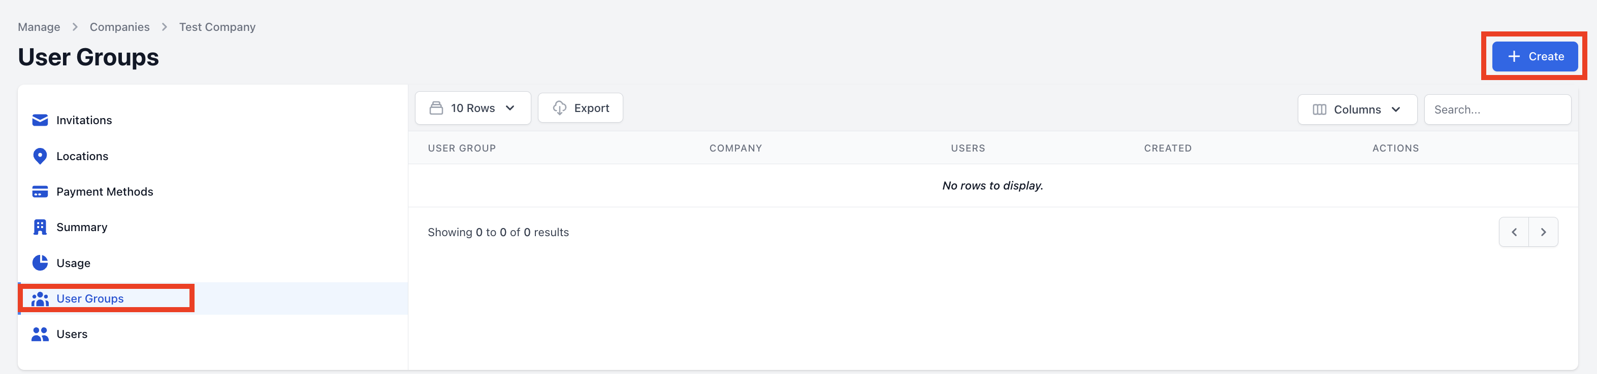
Task: Sort by USER GROUP column header
Action: pos(462,148)
